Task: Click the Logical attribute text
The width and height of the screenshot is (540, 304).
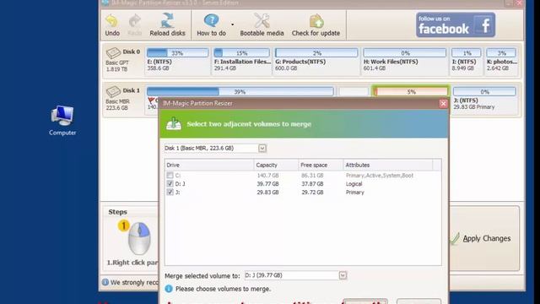Action: pos(354,184)
